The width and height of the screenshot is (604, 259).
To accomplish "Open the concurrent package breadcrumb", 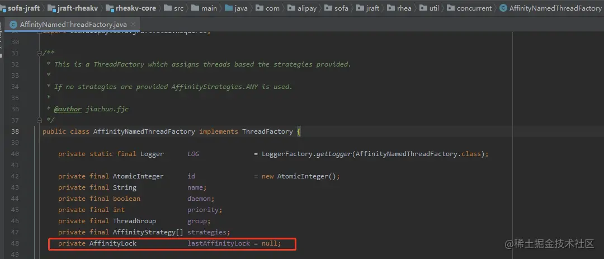I will click(x=474, y=8).
